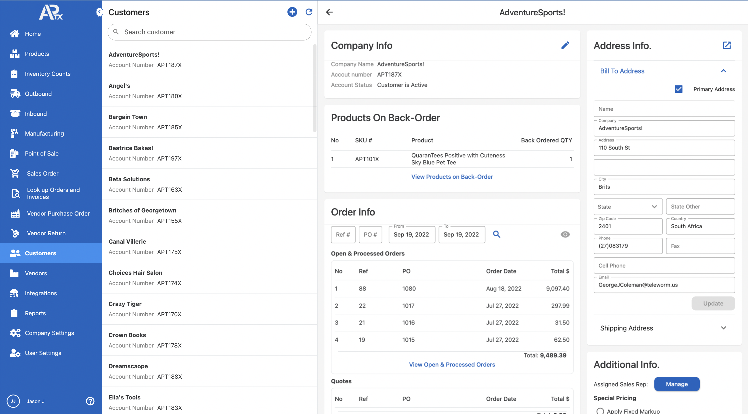Viewport: 748px width, 414px height.
Task: Refresh the customers list
Action: pyautogui.click(x=309, y=12)
